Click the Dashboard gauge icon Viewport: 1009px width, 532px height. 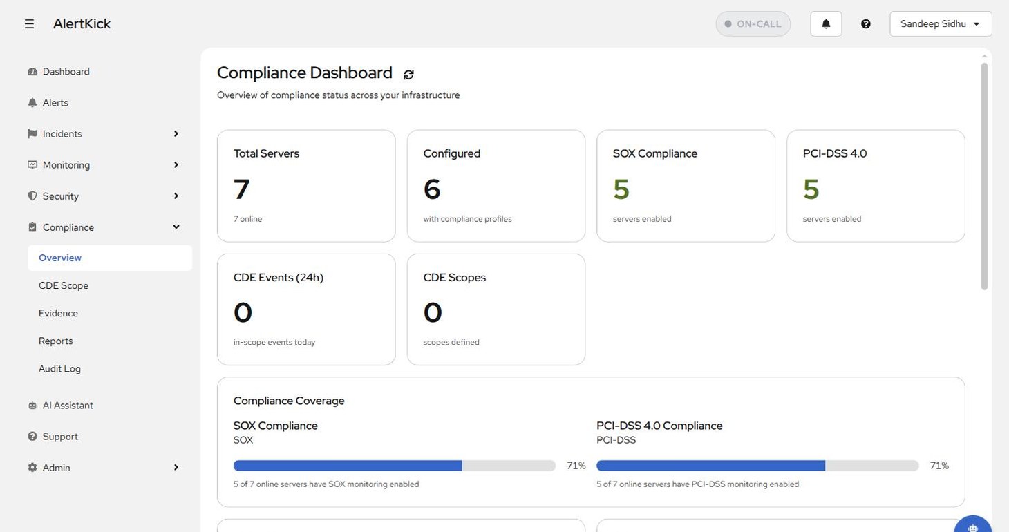(32, 72)
